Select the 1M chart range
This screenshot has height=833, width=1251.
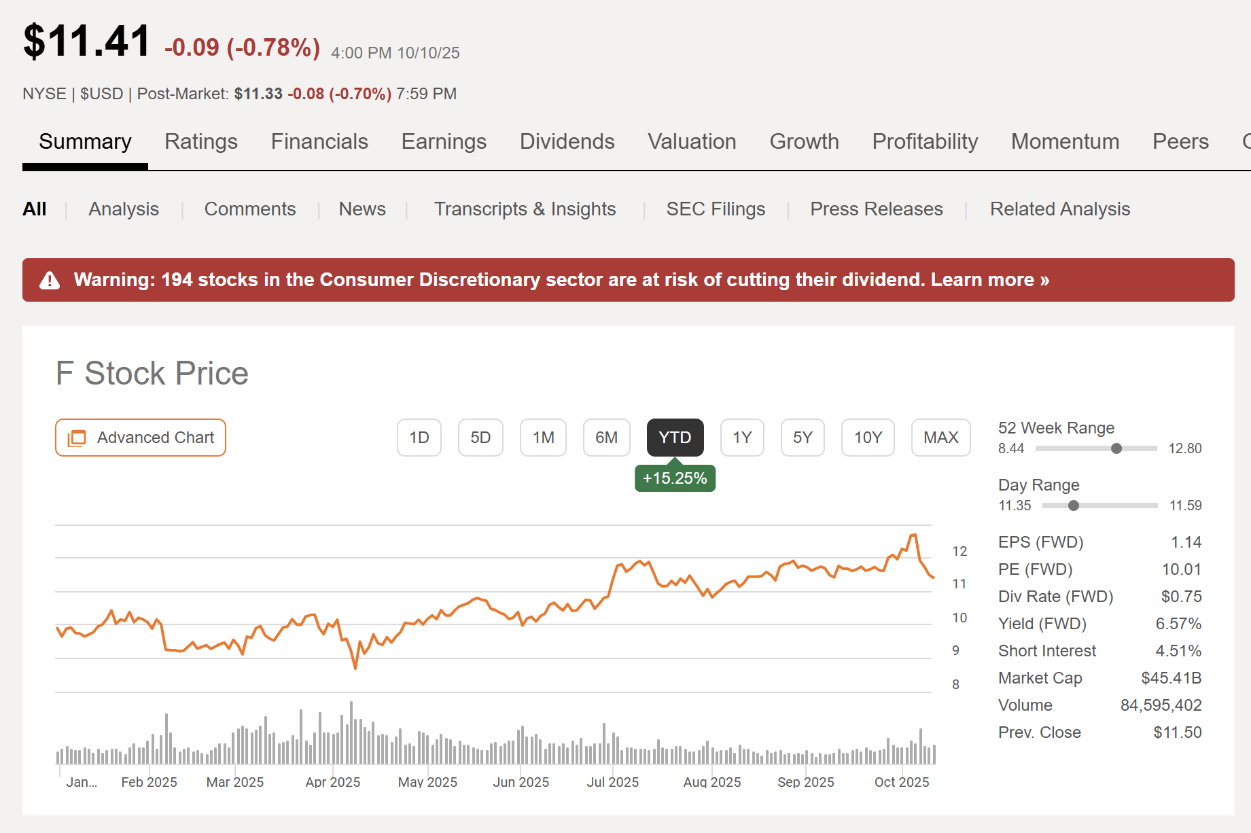[543, 438]
